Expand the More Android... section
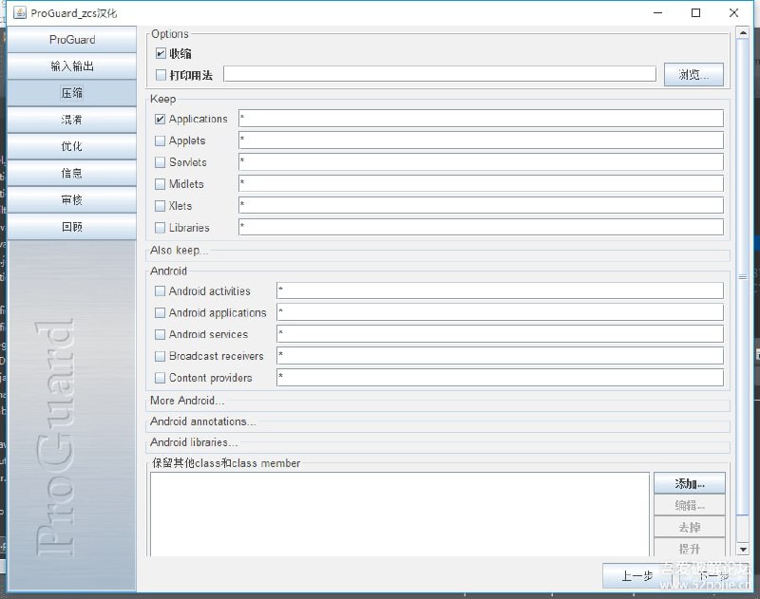The width and height of the screenshot is (760, 599). pyautogui.click(x=187, y=401)
